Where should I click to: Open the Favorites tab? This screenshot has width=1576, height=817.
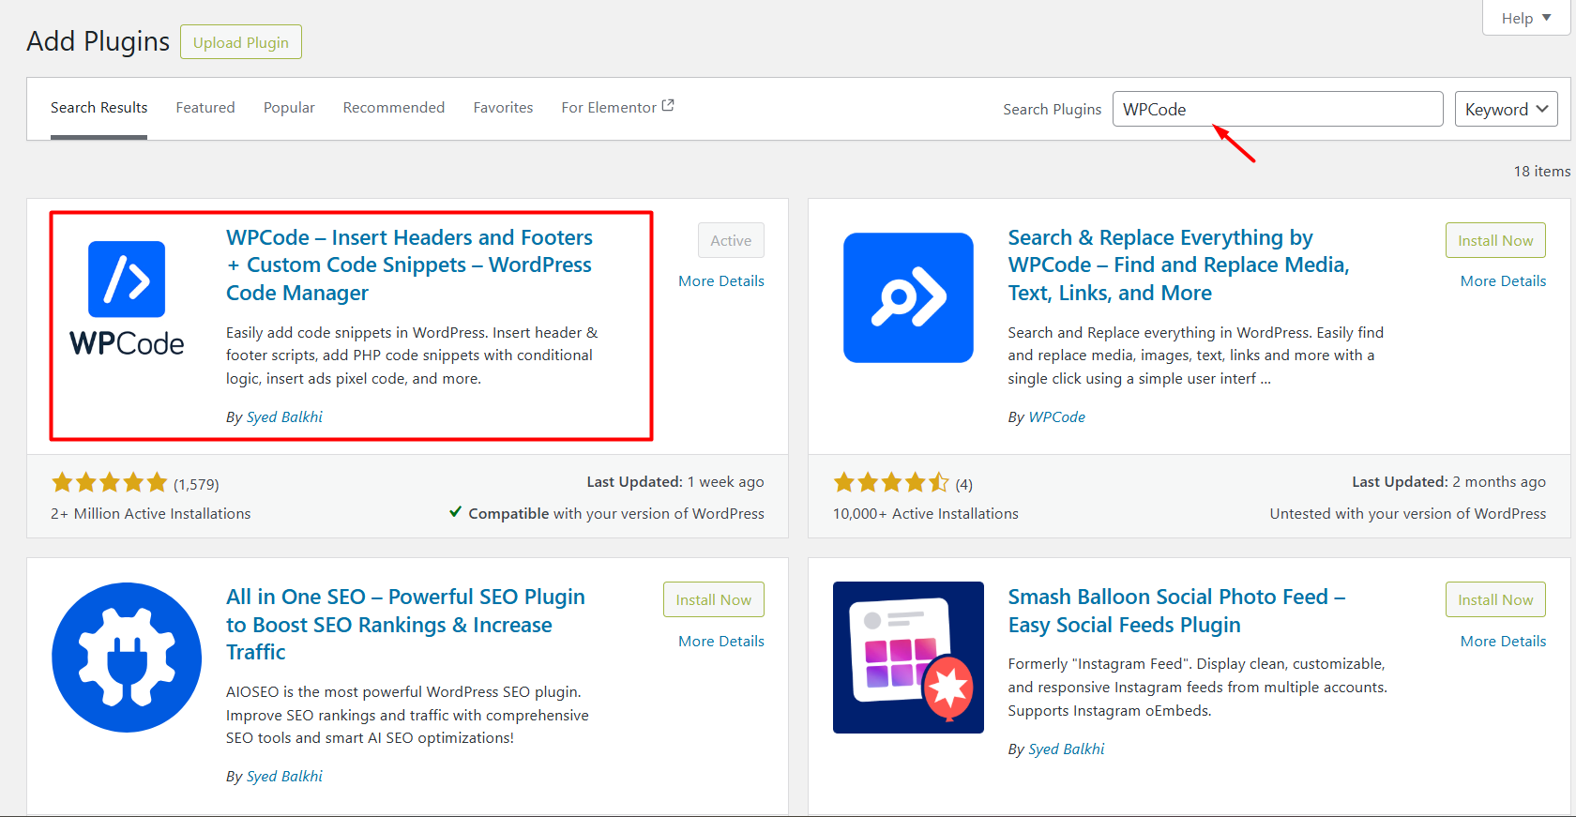pyautogui.click(x=503, y=108)
